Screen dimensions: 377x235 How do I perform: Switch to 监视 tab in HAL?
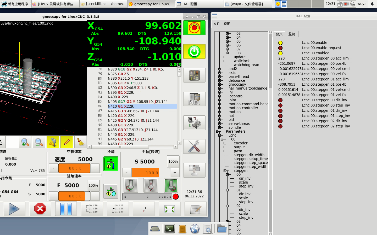point(292,34)
